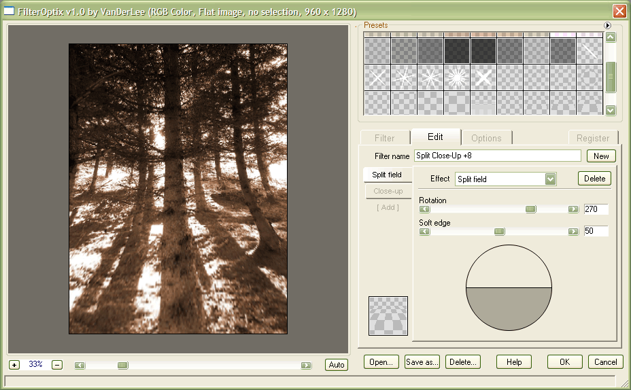Select the four-point star preset thumbnail

pos(377,77)
